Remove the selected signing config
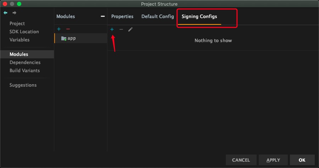 coord(121,29)
